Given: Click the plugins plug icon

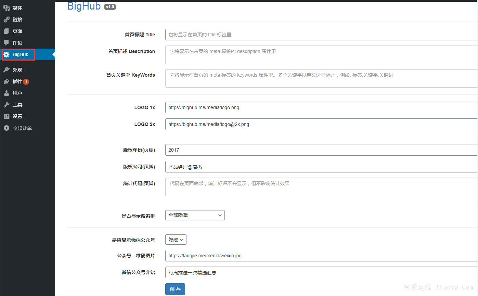Looking at the screenshot, I should [6, 81].
